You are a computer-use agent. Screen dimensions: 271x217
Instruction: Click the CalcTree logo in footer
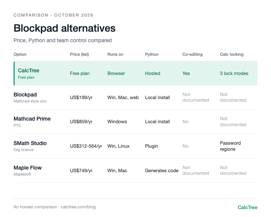(248, 207)
